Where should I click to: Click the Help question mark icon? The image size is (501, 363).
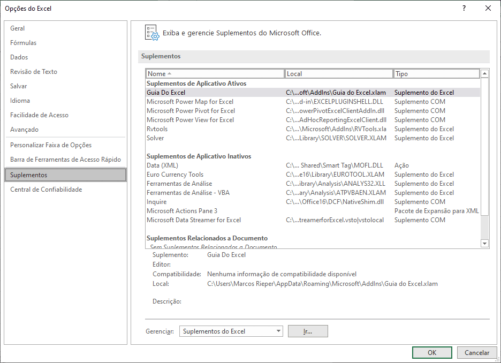click(464, 8)
